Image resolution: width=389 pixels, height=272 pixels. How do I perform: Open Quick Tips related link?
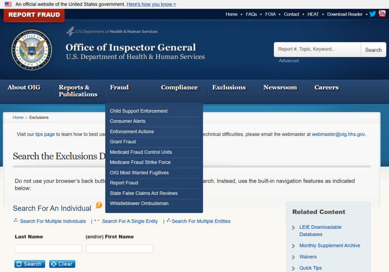(x=310, y=268)
